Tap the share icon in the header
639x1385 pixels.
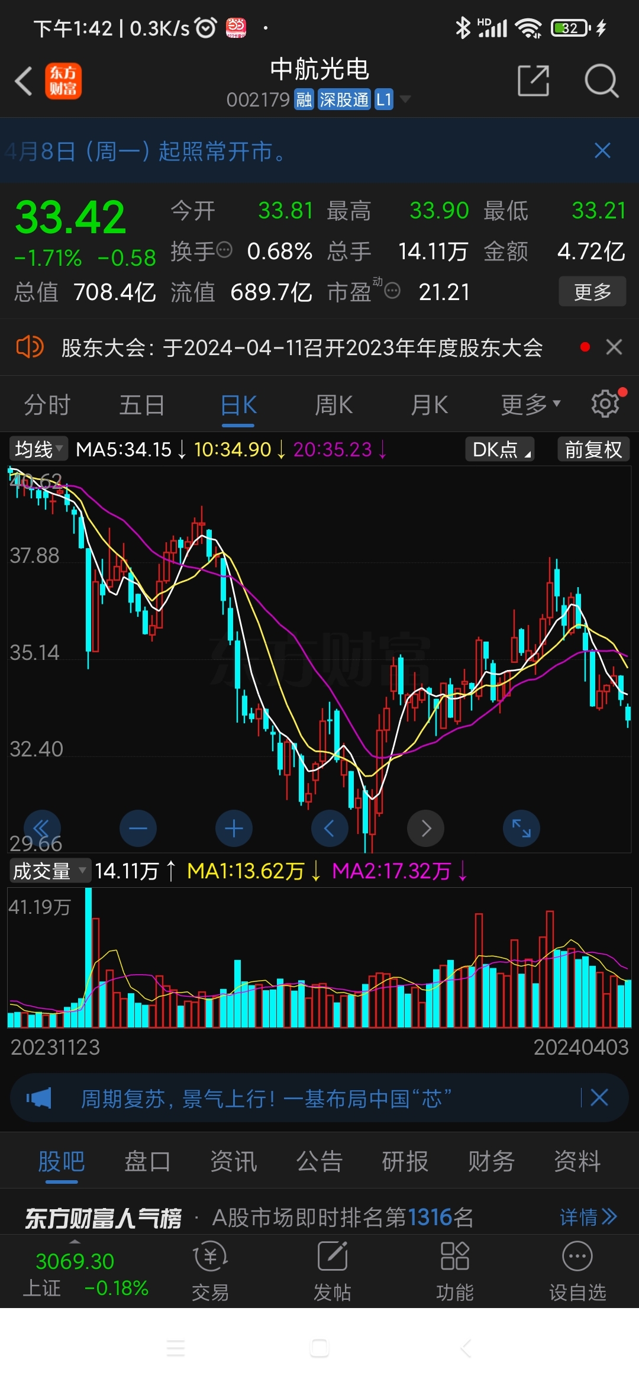click(533, 80)
